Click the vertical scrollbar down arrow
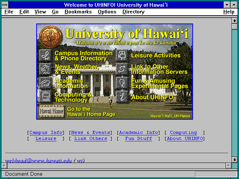Image resolution: width=239 pixels, height=179 pixels. tap(235, 160)
